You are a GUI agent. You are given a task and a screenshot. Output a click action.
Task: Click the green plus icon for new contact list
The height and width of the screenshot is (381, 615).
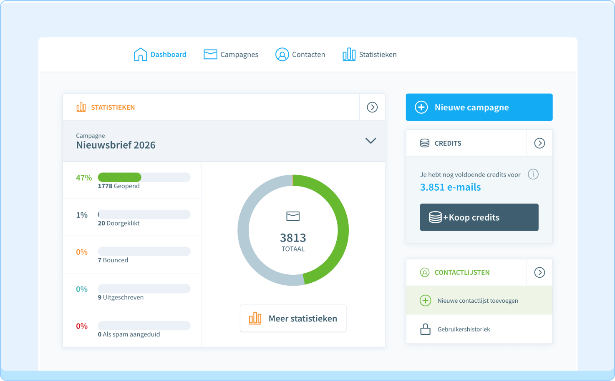[x=425, y=301]
